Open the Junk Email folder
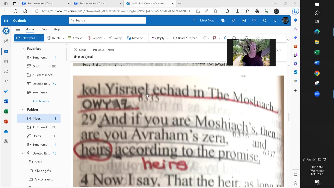This screenshot has height=188, width=334. point(40,127)
